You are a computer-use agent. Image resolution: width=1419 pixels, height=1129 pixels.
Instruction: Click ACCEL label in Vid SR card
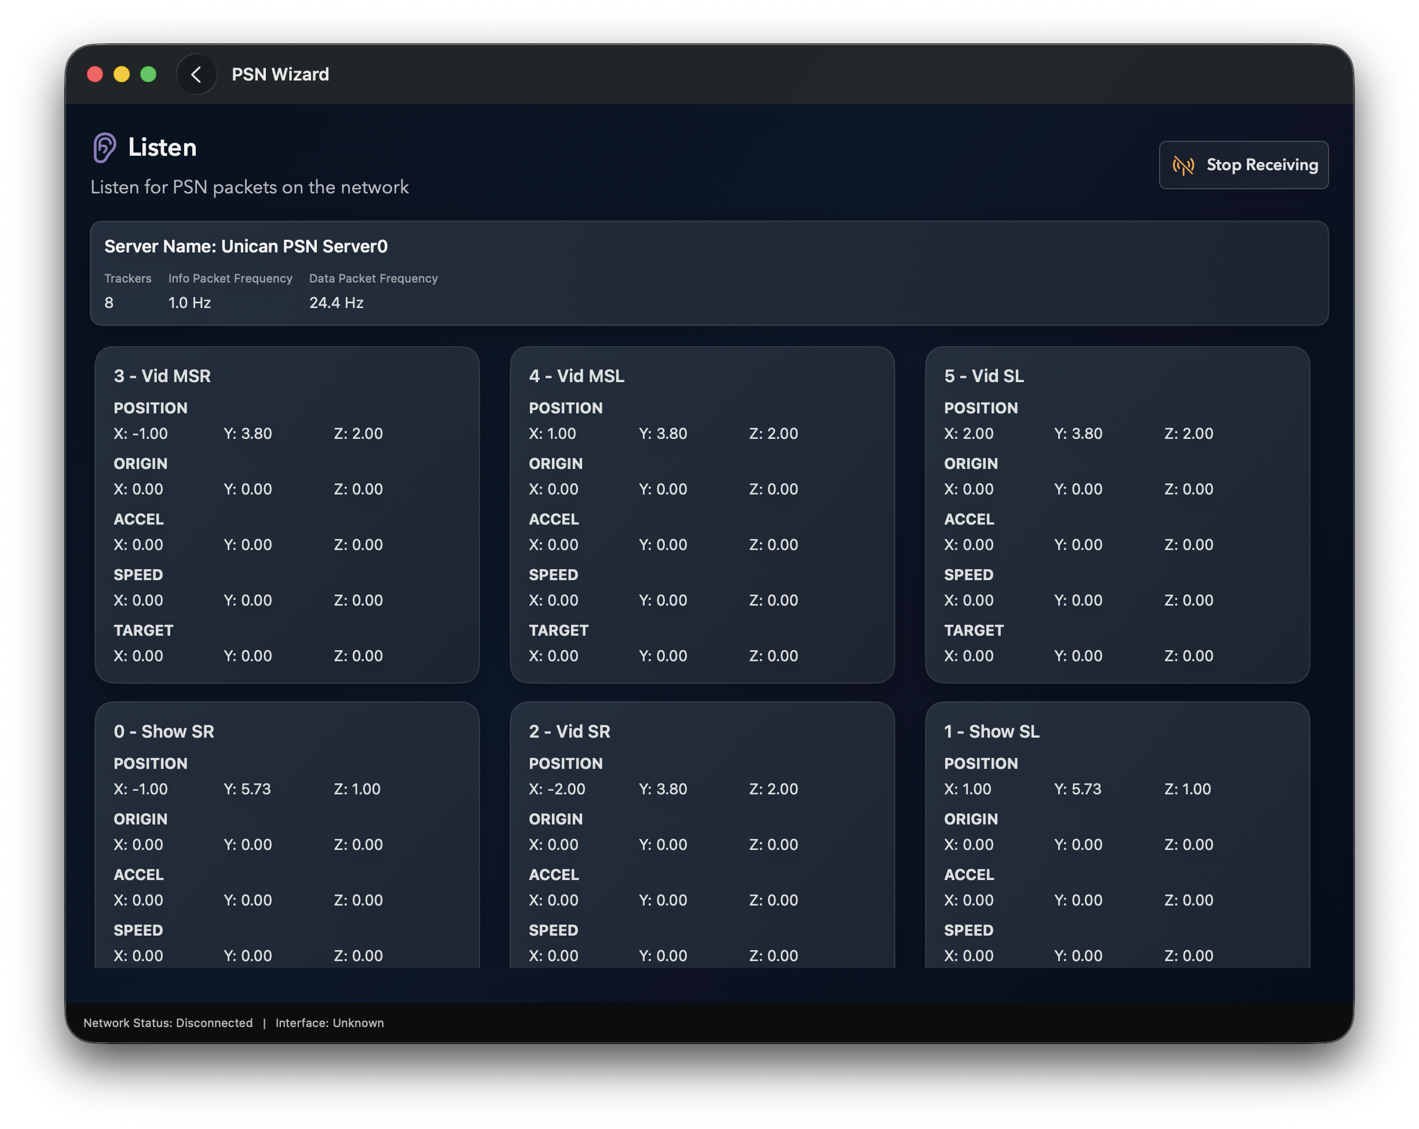(554, 875)
